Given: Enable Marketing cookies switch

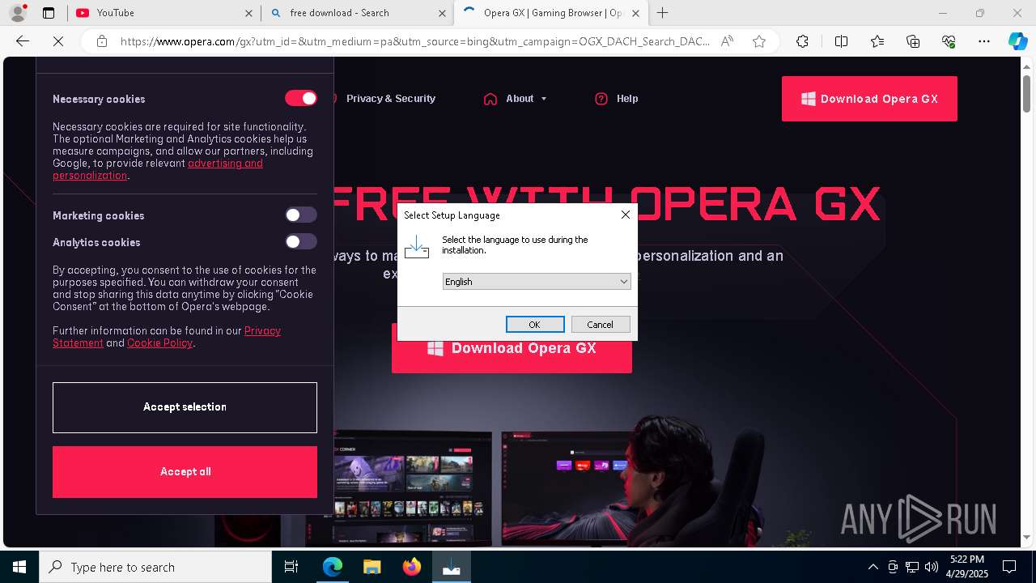Looking at the screenshot, I should (x=300, y=215).
